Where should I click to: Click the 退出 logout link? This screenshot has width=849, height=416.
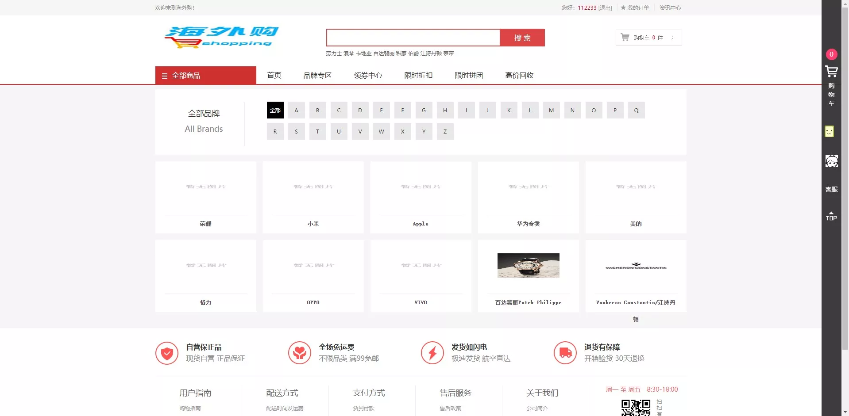tap(605, 8)
